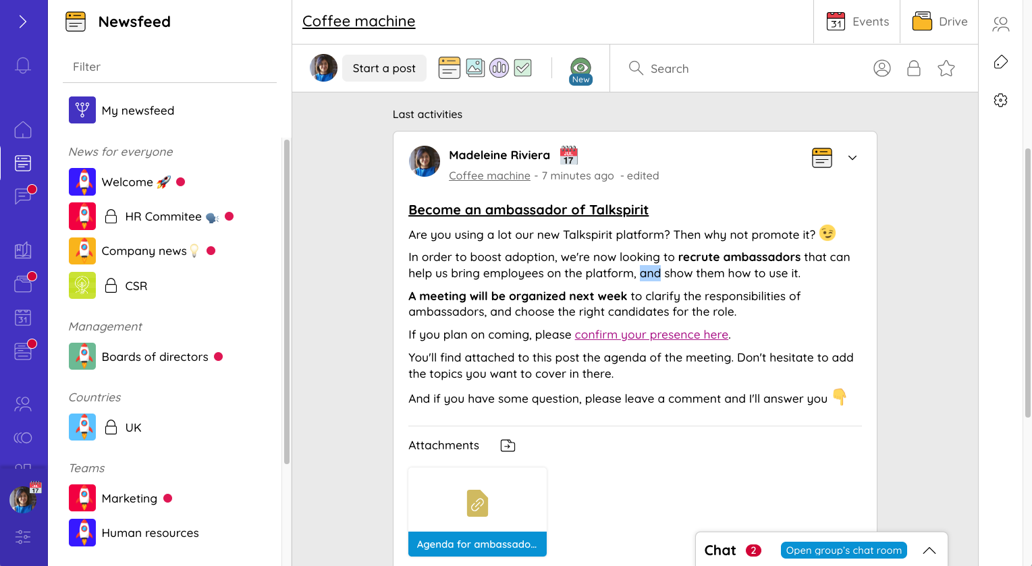Click the Search field
The width and height of the screenshot is (1032, 566).
click(x=742, y=68)
